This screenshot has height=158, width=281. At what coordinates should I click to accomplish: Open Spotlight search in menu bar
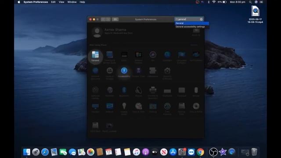[250, 2]
